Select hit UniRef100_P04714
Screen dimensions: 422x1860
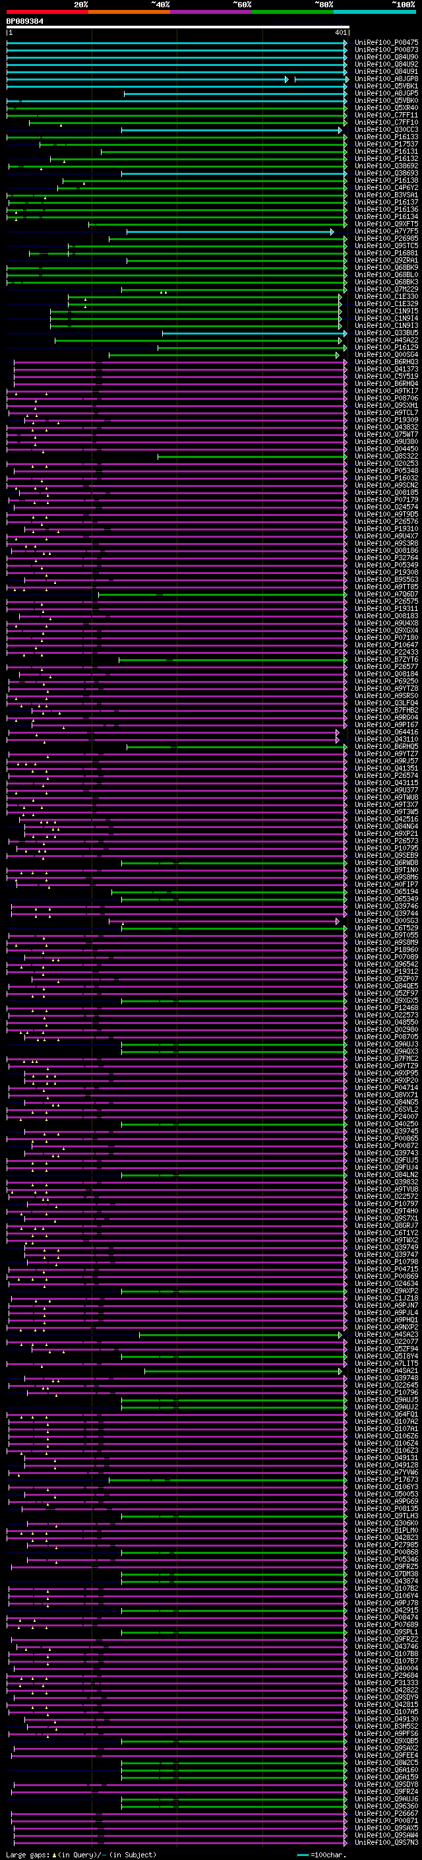[x=386, y=1087]
